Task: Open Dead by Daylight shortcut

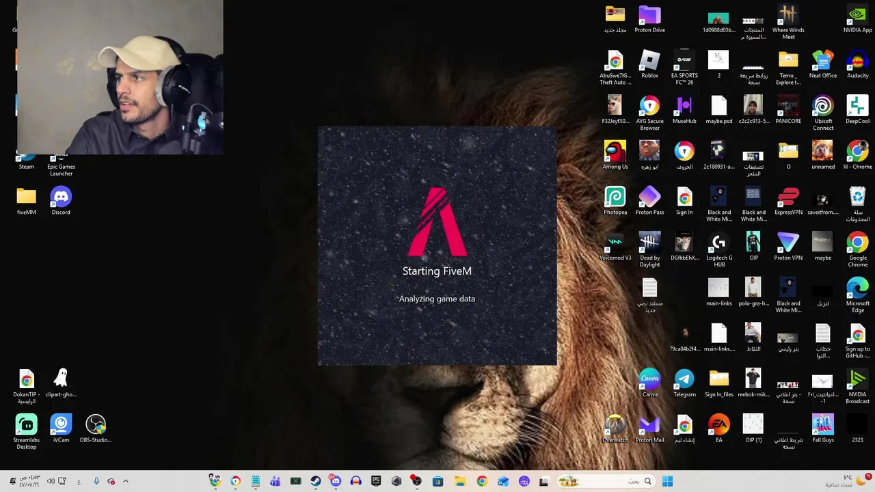Action: [x=649, y=250]
